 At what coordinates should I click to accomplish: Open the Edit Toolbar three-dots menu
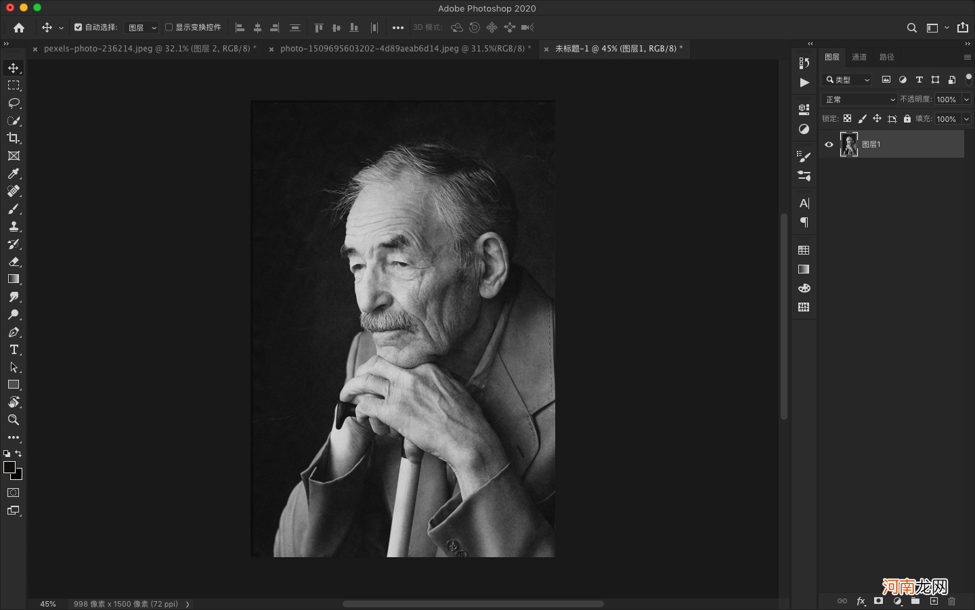pyautogui.click(x=14, y=437)
